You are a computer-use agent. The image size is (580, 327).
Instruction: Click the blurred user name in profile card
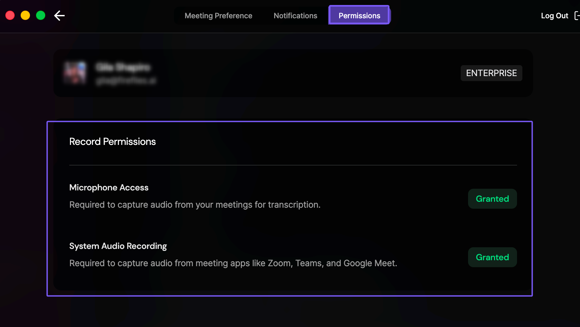point(123,67)
